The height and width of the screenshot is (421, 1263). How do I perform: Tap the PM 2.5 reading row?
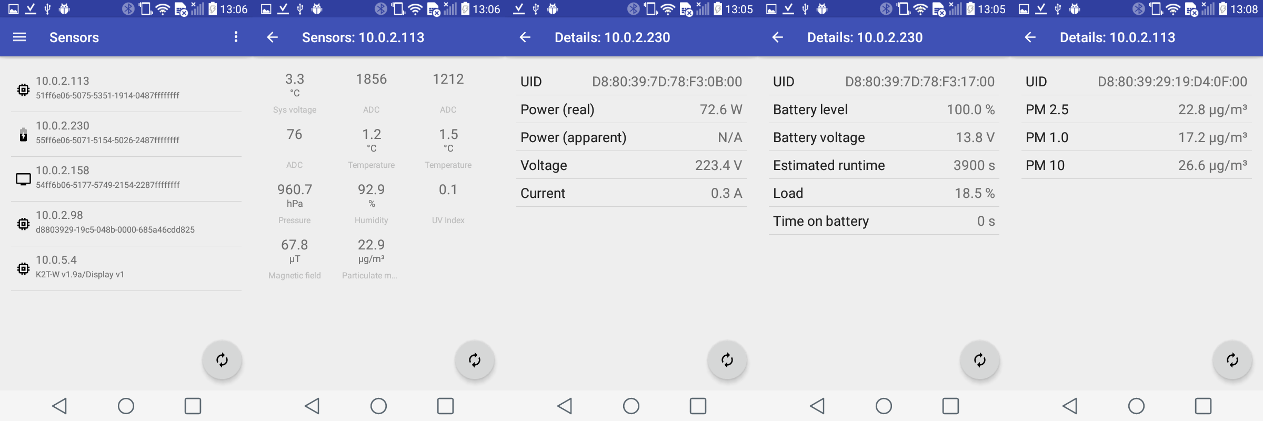coord(1137,109)
